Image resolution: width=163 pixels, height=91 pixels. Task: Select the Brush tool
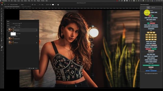coord(2,22)
